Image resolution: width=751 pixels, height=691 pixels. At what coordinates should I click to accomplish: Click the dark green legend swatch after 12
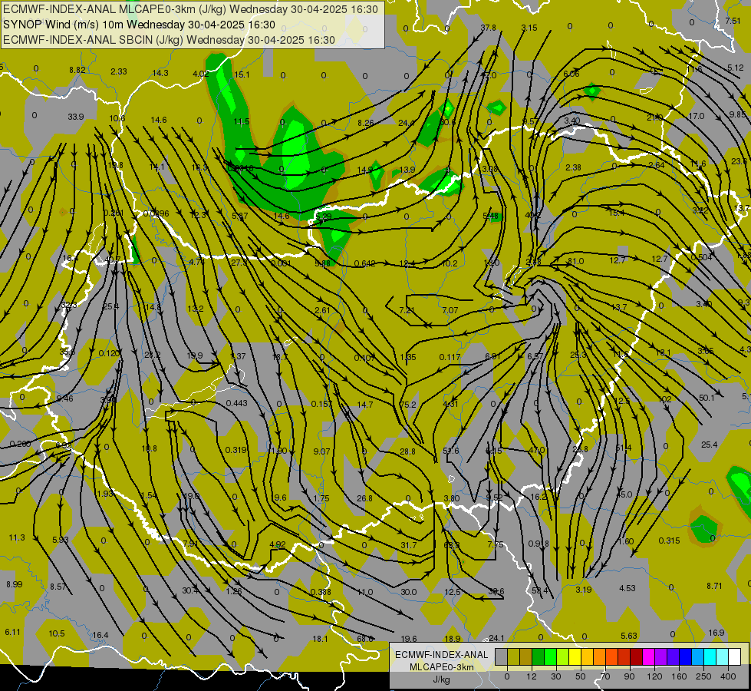pos(539,656)
